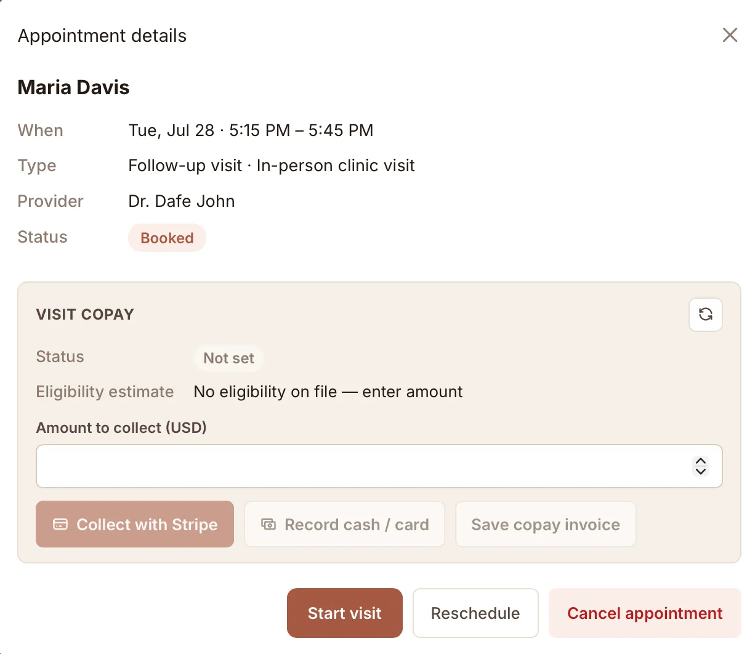Viewport: 755px width, 654px height.
Task: Cancel appointment using the red button
Action: pyautogui.click(x=645, y=613)
